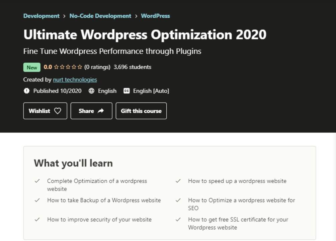Click the Share button
This screenshot has width=336, height=241.
pyautogui.click(x=91, y=111)
